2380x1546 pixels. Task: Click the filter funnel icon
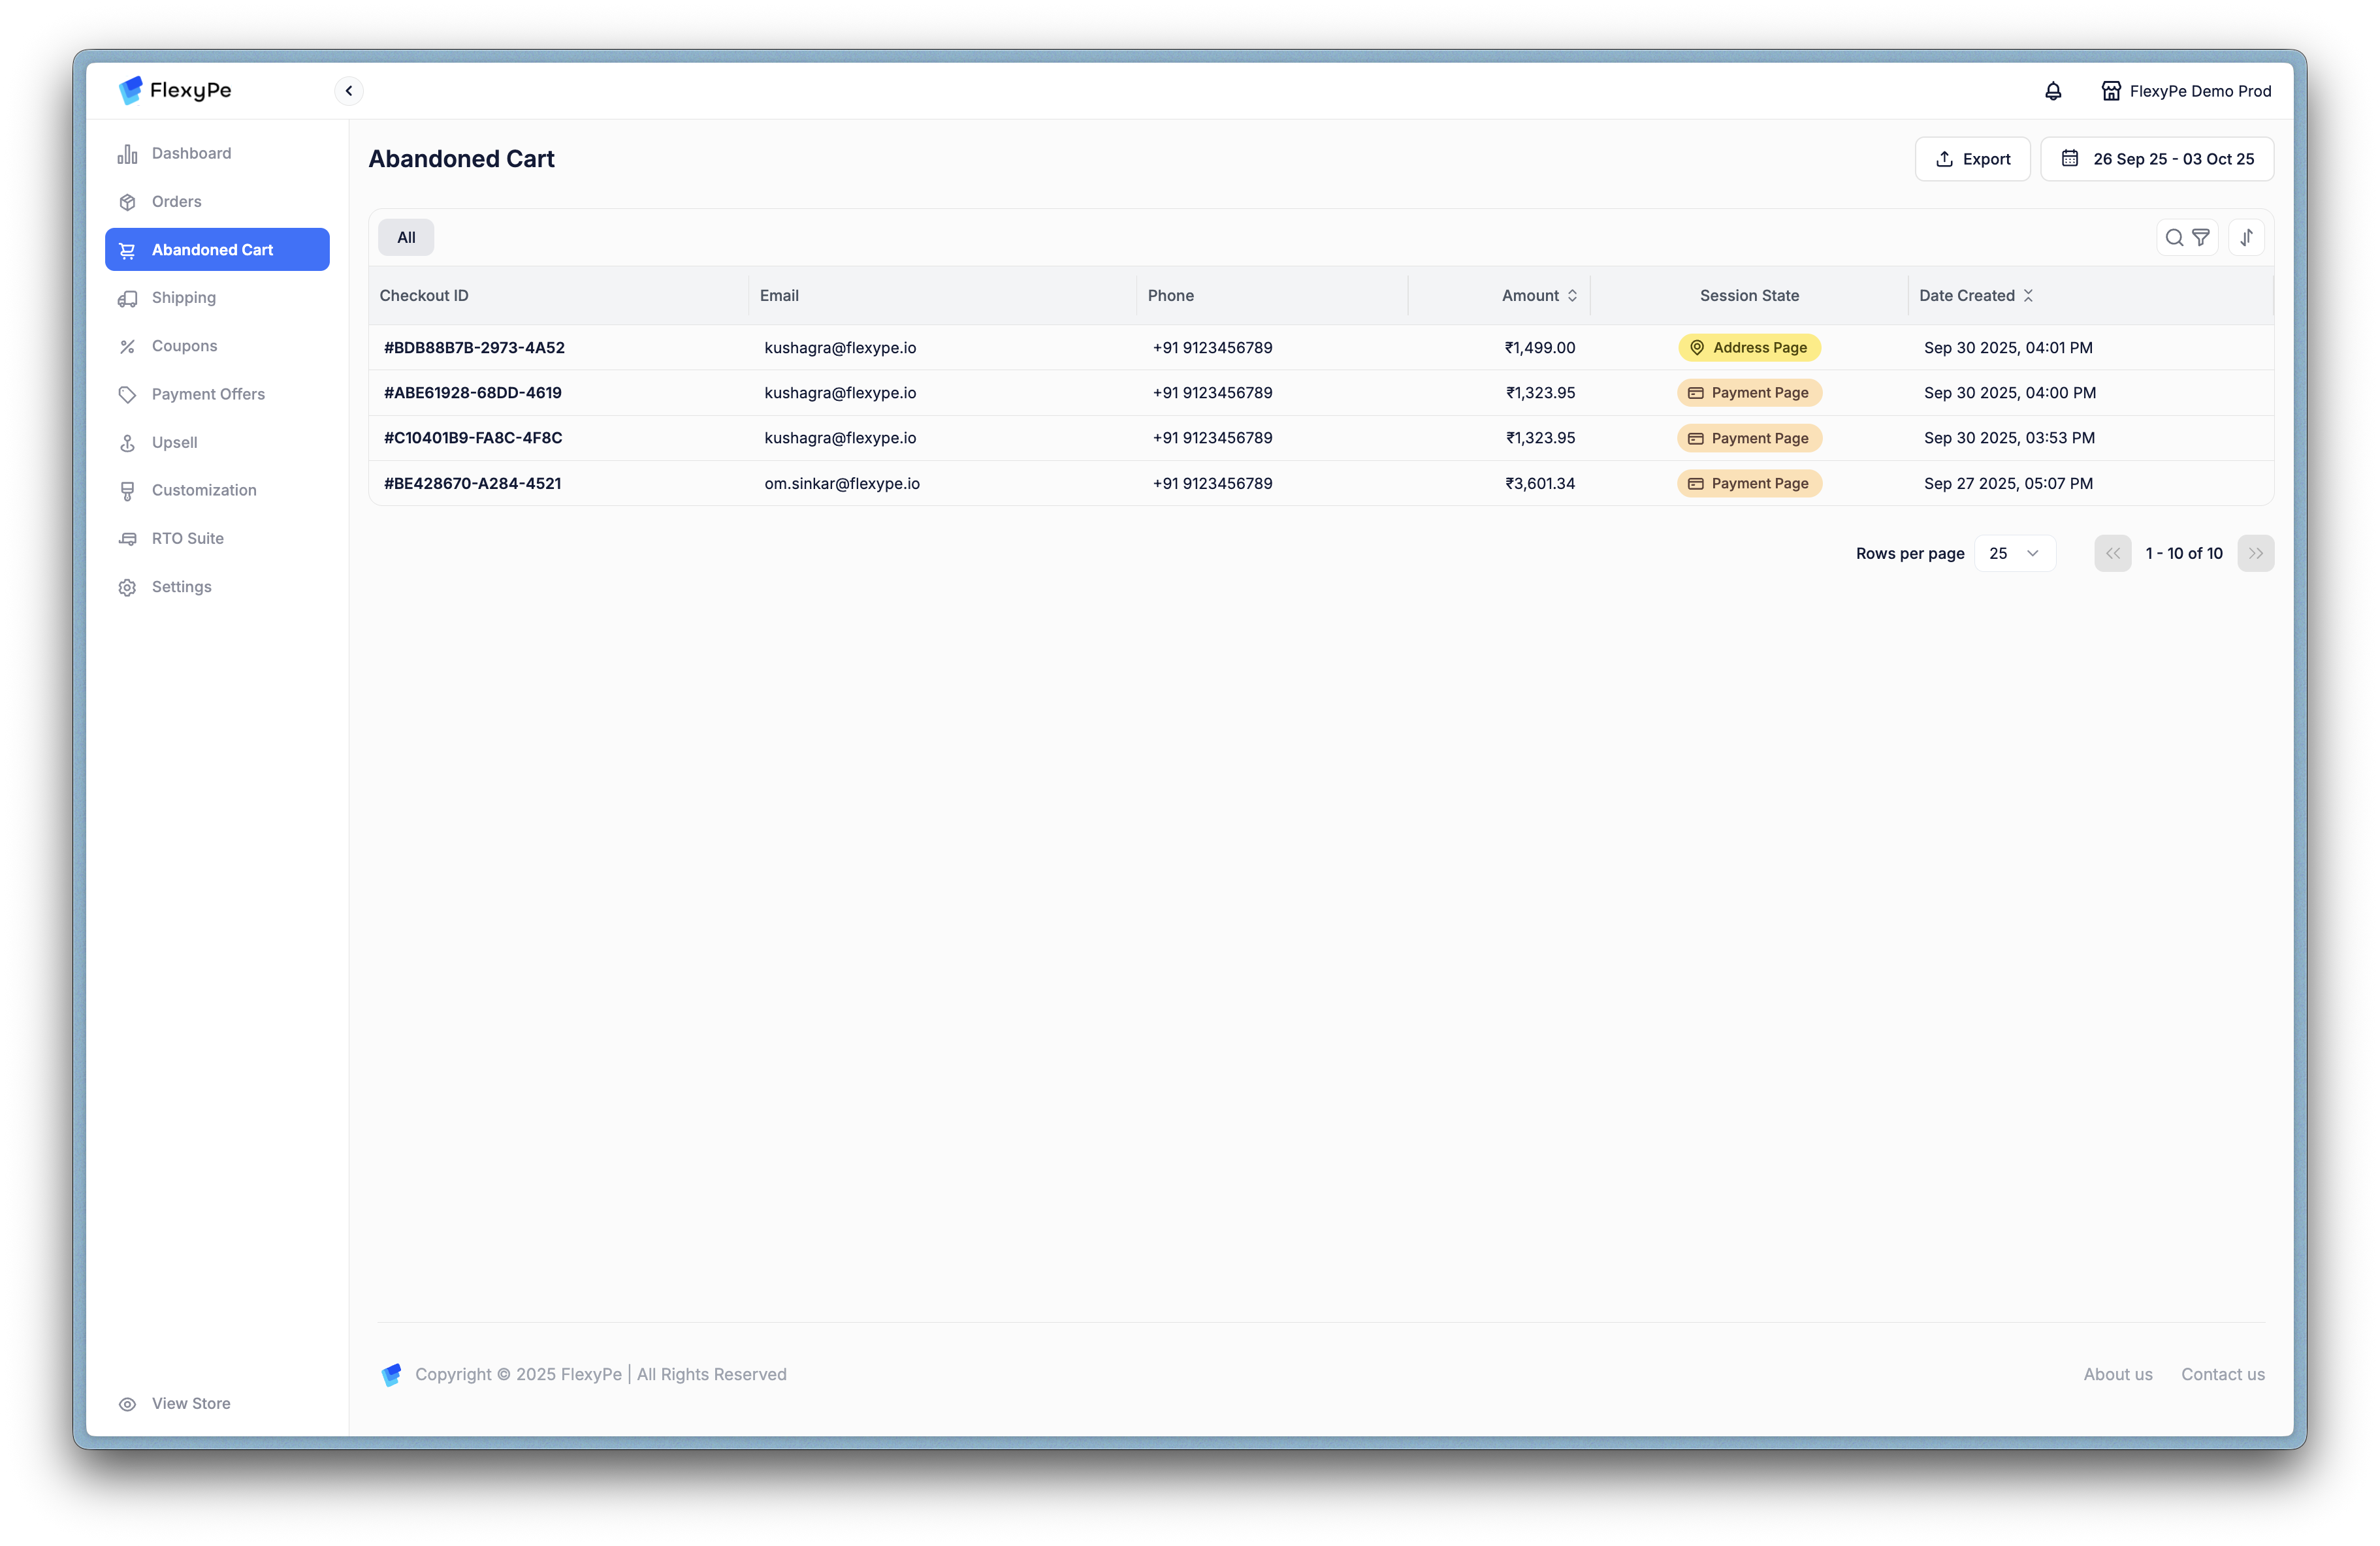click(2200, 238)
